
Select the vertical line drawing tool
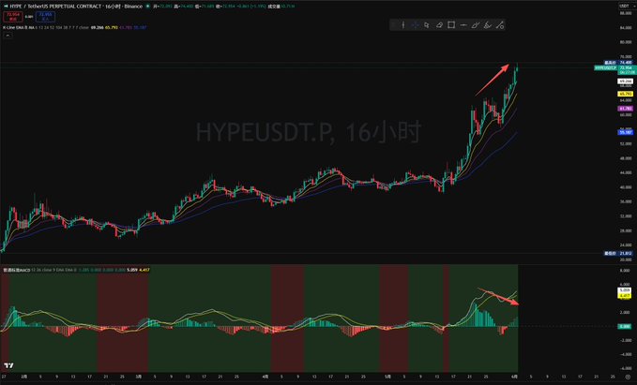403,25
